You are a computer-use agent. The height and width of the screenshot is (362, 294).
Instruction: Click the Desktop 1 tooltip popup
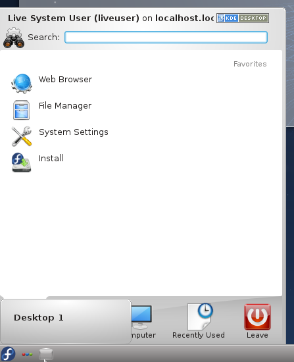(66, 321)
